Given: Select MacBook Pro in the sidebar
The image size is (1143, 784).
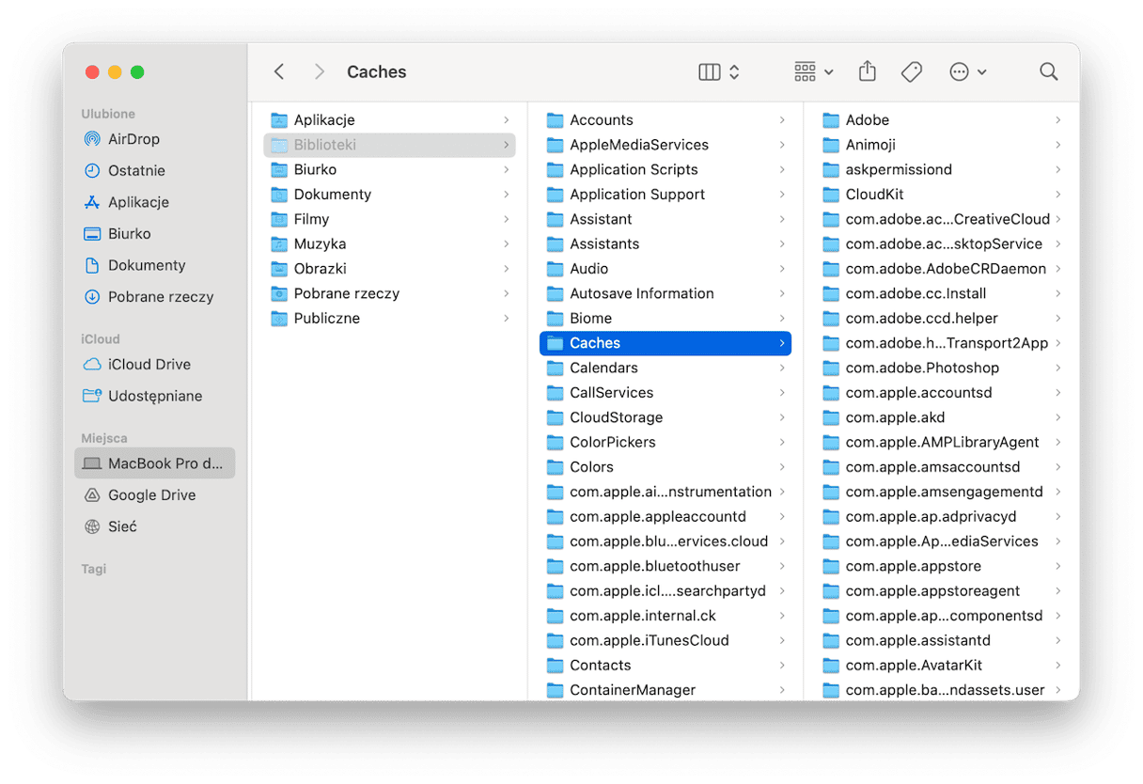Looking at the screenshot, I should [154, 463].
